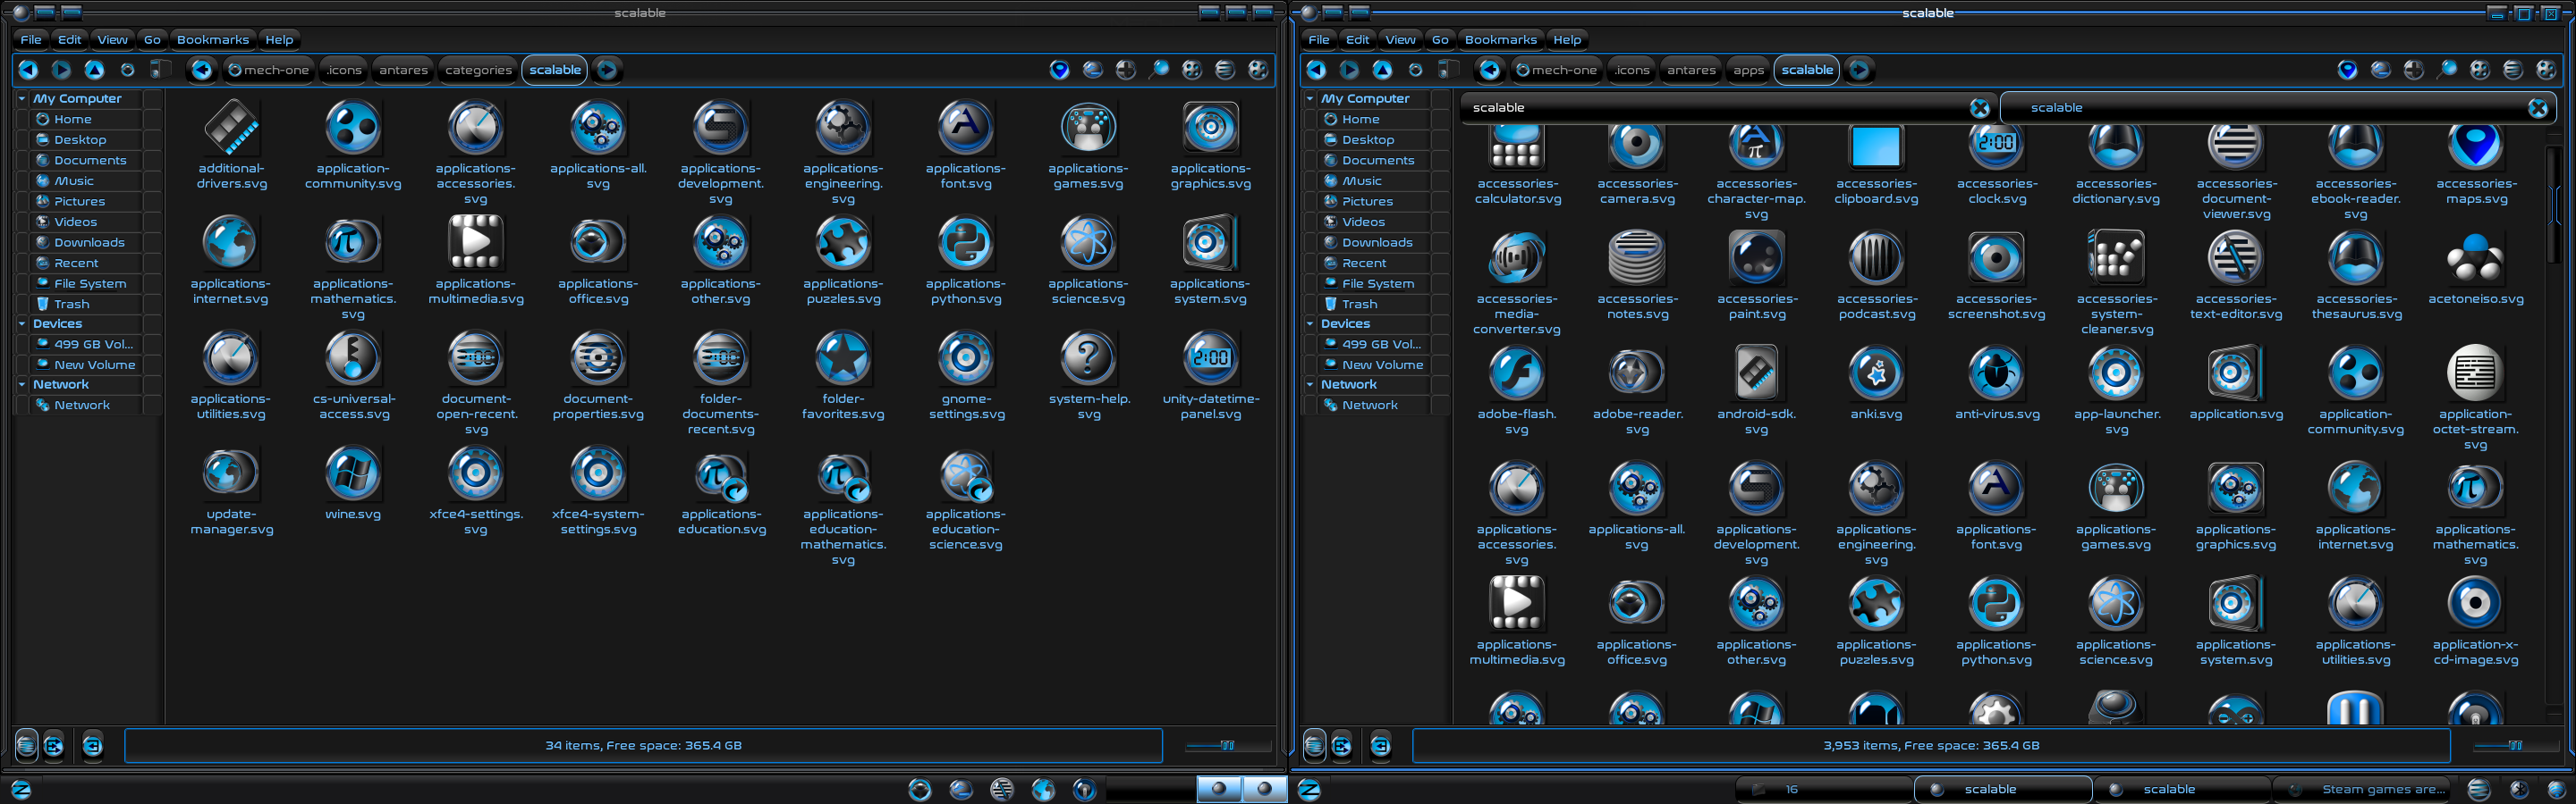Click the Home icon in the sidebar
Viewport: 2576px width, 804px height.
[43, 119]
